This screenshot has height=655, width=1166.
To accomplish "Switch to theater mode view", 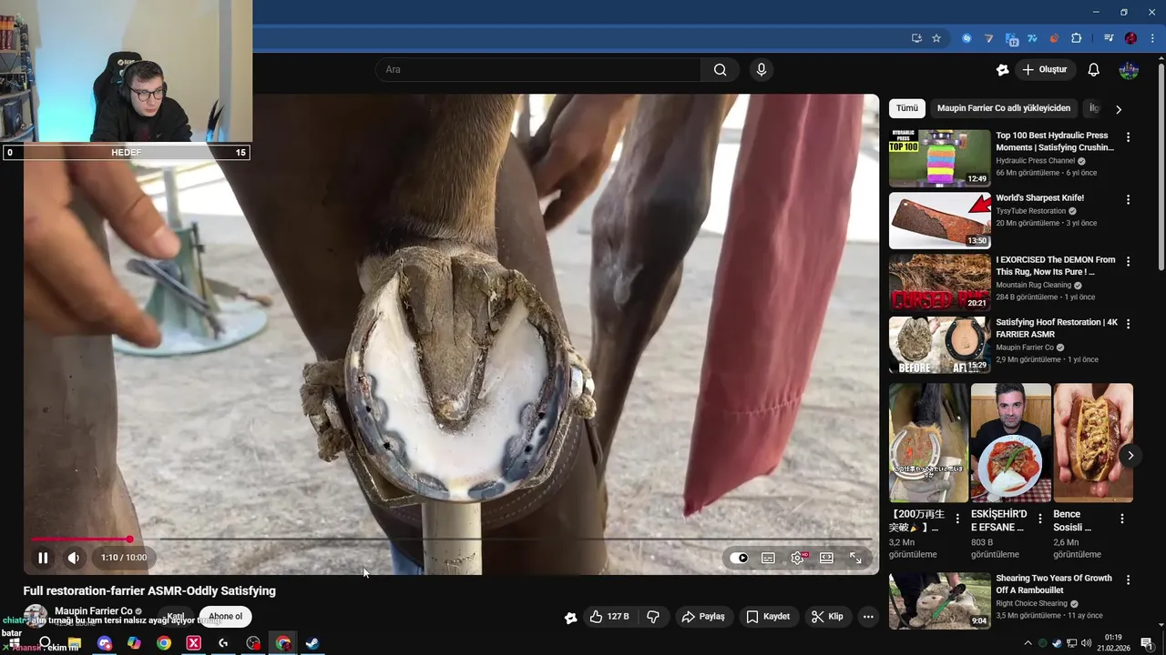I will point(826,558).
